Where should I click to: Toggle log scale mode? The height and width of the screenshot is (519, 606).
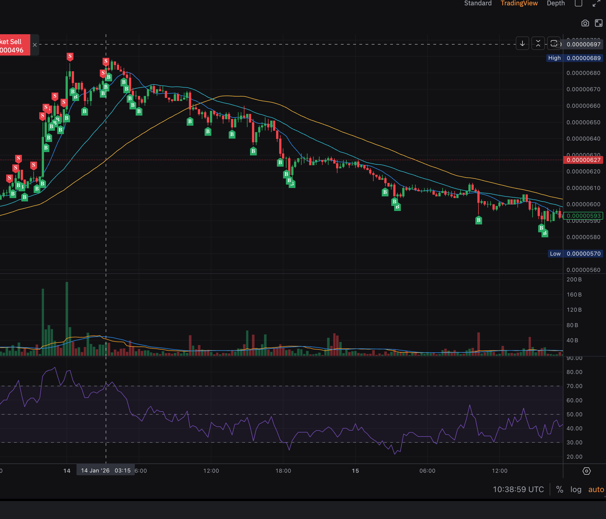(x=575, y=490)
